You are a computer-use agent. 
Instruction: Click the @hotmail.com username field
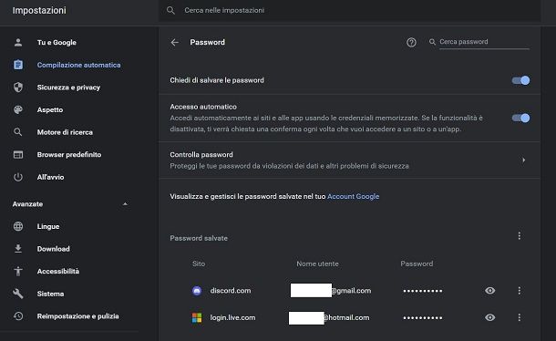pos(329,317)
